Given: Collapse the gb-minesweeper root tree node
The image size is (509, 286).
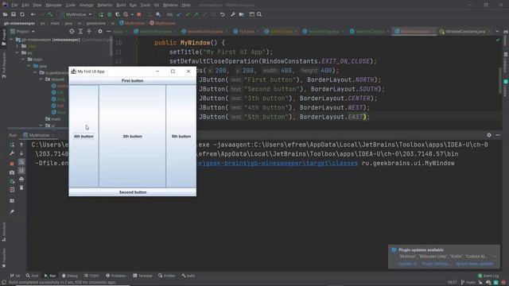Looking at the screenshot, I should tap(12, 40).
